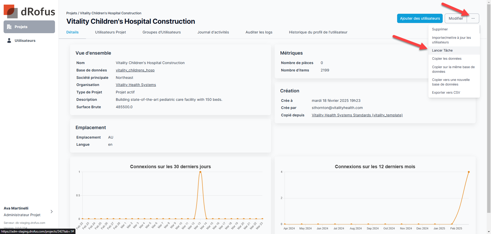Image resolution: width=491 pixels, height=234 pixels.
Task: Click the Modifier button
Action: [x=456, y=18]
